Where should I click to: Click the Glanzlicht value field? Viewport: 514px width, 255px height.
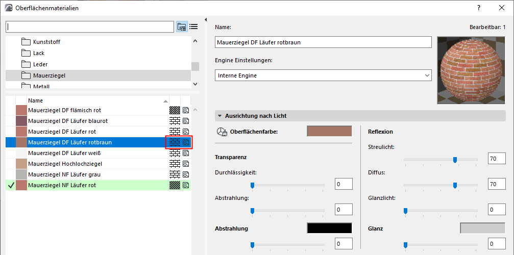click(x=497, y=210)
